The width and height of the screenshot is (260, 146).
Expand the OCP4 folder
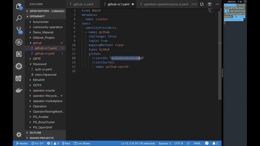coord(45,85)
